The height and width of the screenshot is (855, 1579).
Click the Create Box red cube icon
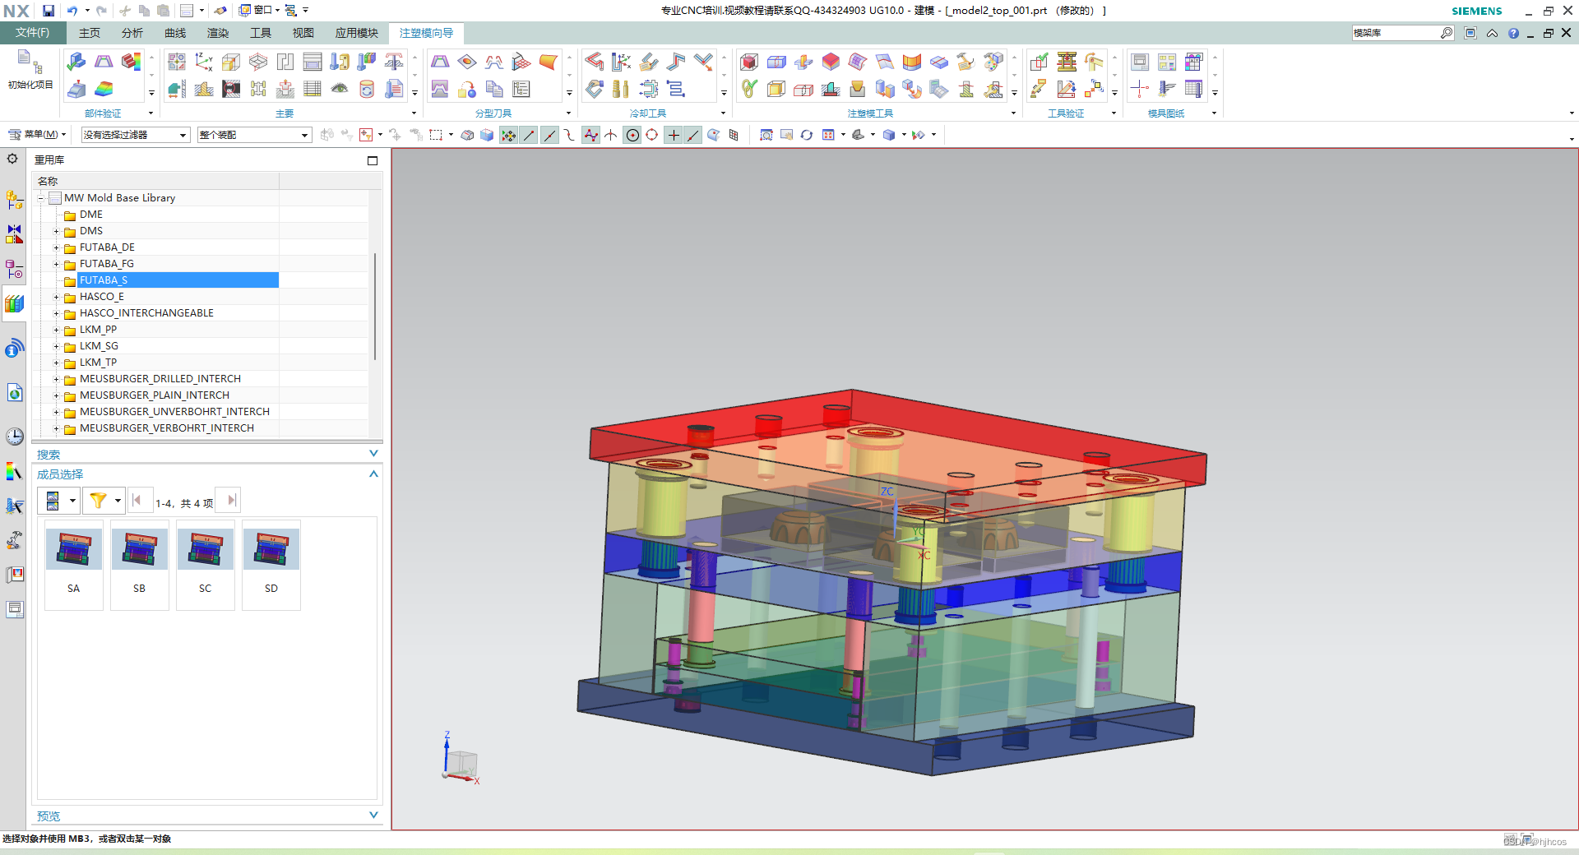(749, 62)
